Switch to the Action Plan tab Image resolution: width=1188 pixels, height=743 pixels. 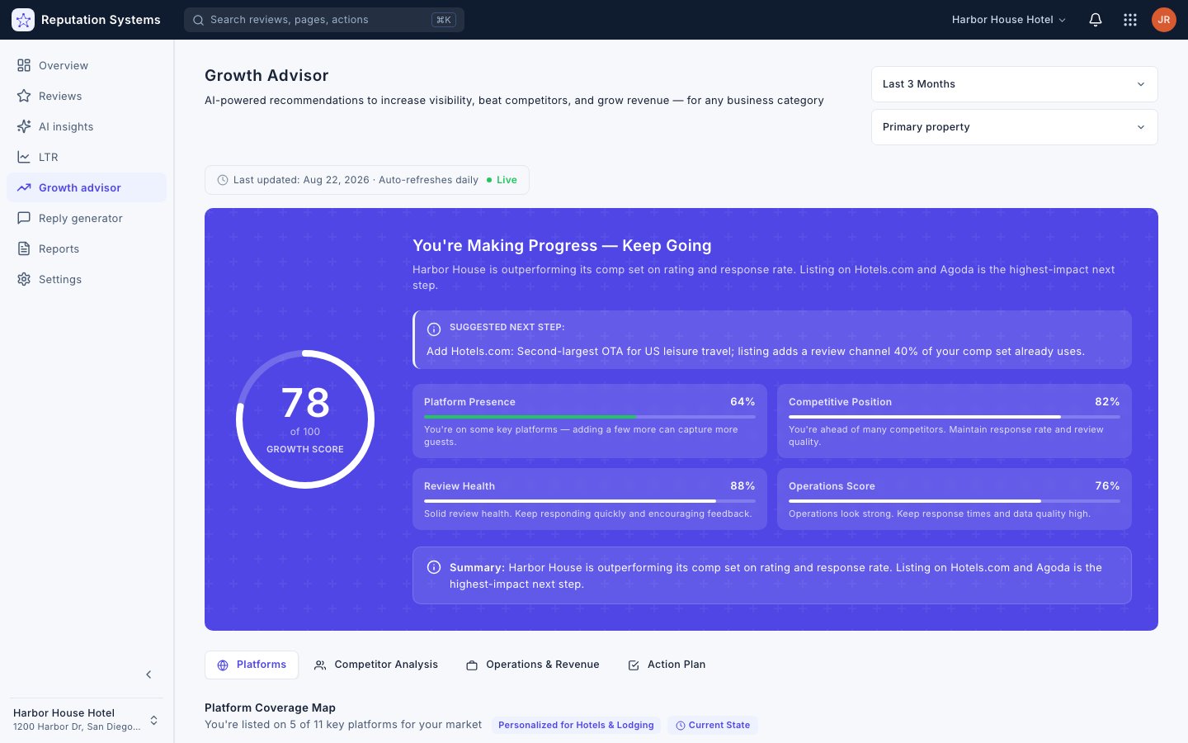tap(667, 665)
